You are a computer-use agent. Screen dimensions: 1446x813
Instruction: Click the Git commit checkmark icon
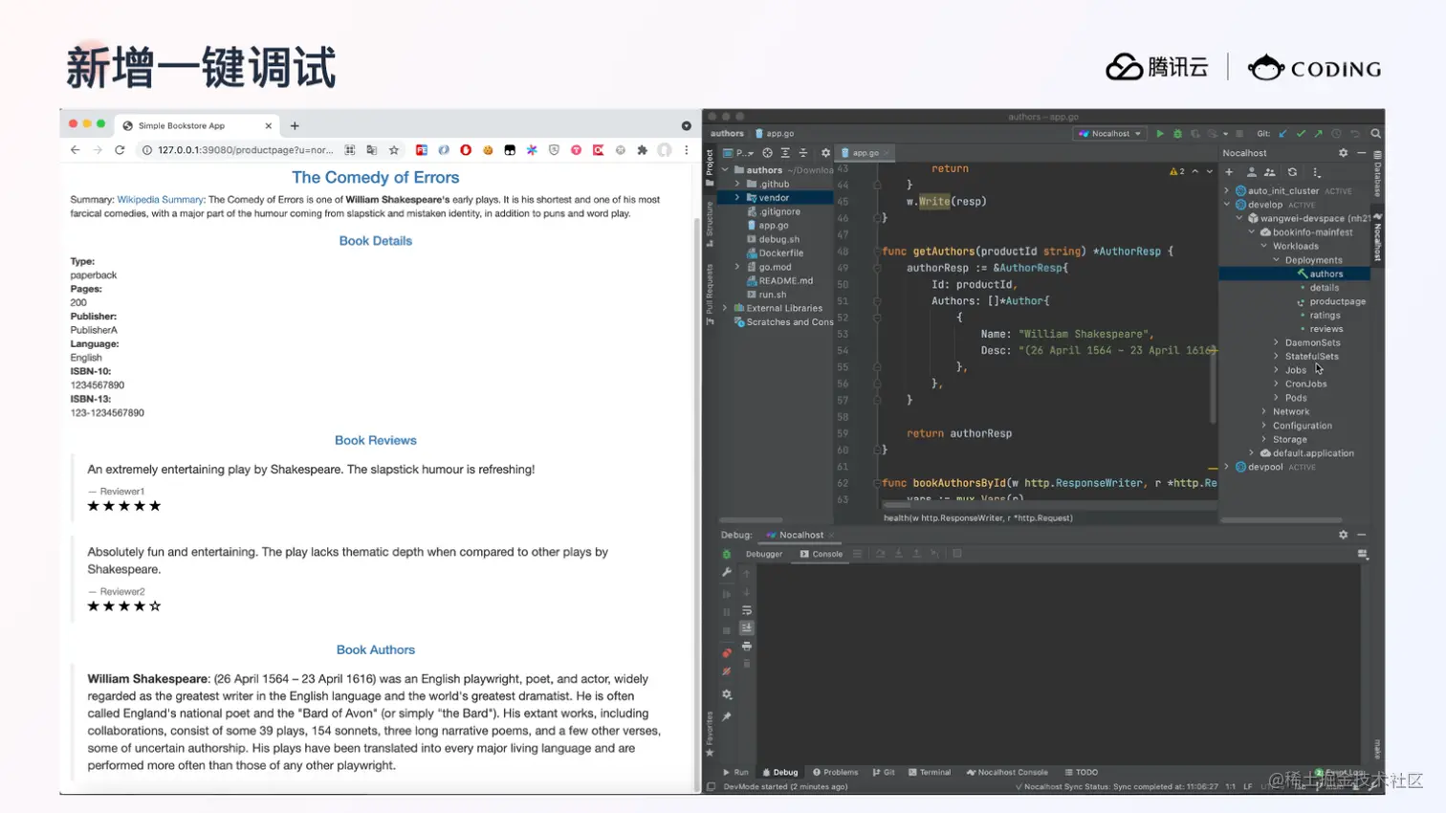(x=1301, y=134)
